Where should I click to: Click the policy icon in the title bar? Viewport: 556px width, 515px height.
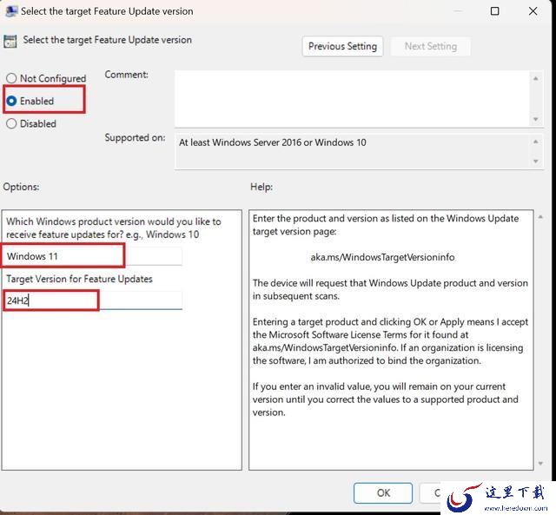click(11, 11)
